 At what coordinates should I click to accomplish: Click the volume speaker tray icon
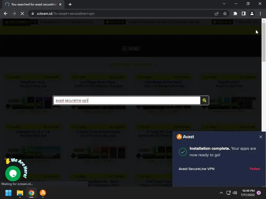(235, 193)
